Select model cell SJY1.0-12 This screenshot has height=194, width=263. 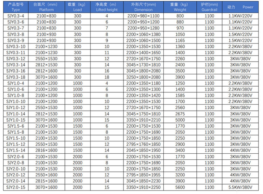pyautogui.click(x=16, y=108)
